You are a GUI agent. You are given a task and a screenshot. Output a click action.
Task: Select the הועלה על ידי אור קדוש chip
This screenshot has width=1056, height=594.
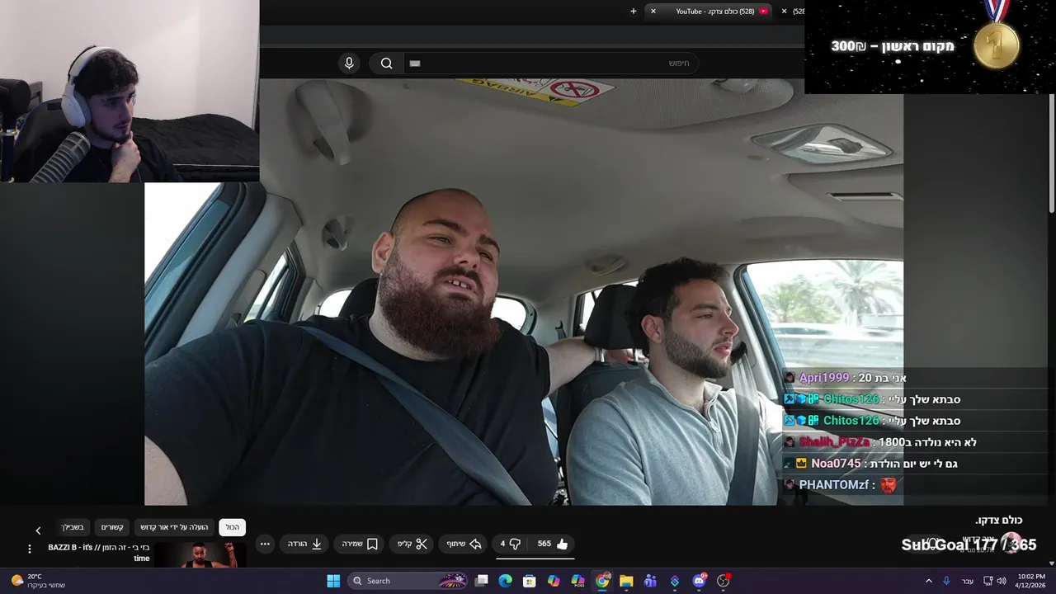click(174, 527)
